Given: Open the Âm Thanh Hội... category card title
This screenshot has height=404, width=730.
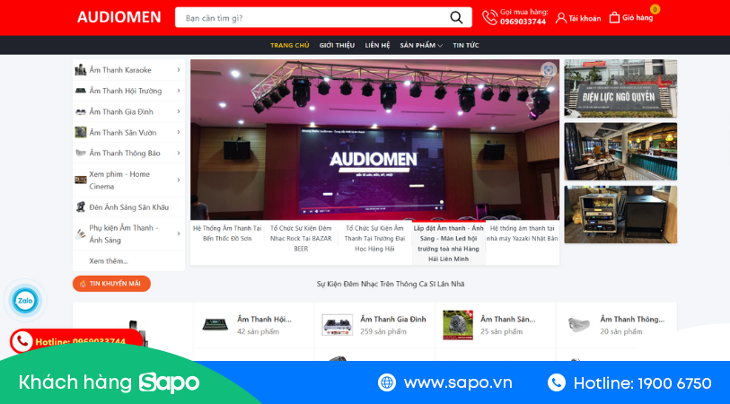Looking at the screenshot, I should pos(264,320).
